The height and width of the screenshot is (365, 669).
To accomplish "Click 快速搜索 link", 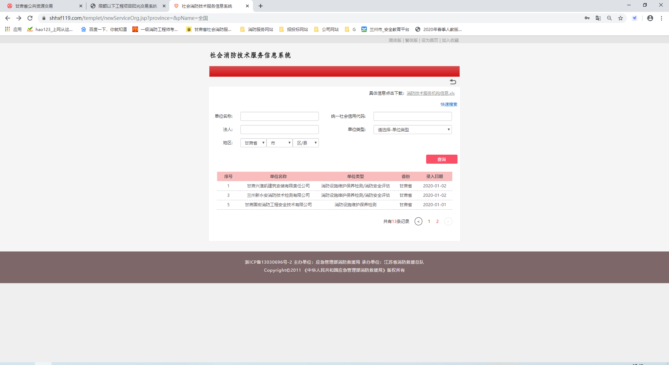I will [449, 104].
